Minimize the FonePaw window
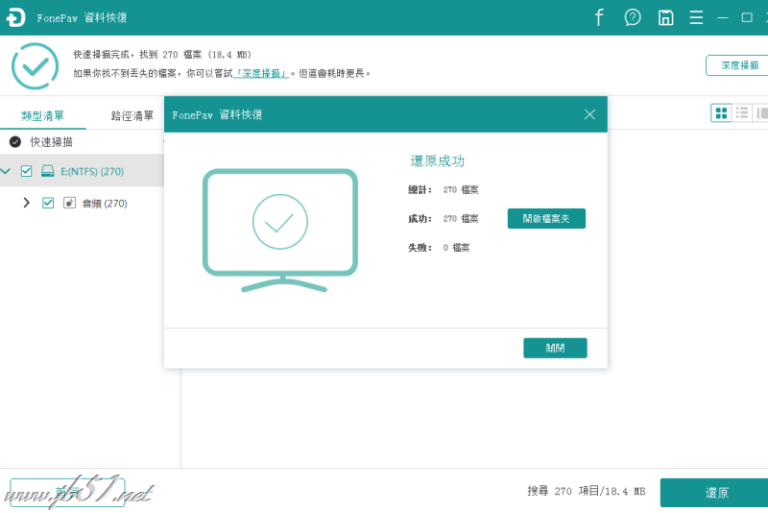Image resolution: width=768 pixels, height=513 pixels. point(723,17)
